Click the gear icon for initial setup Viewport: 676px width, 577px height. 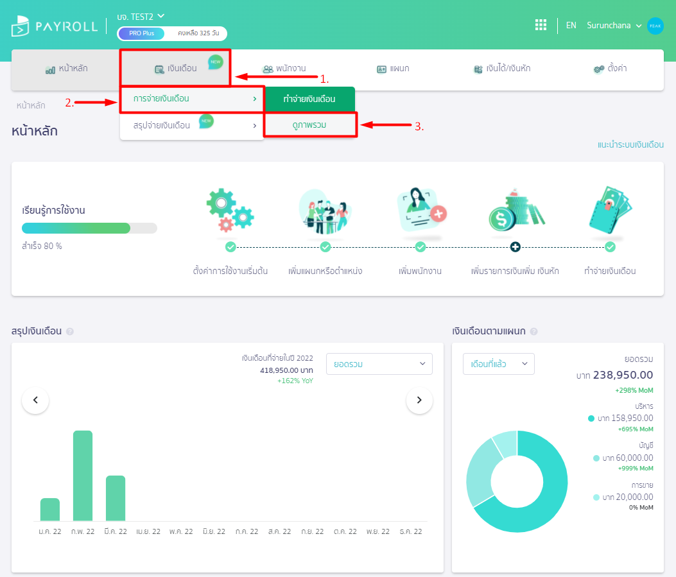point(230,210)
